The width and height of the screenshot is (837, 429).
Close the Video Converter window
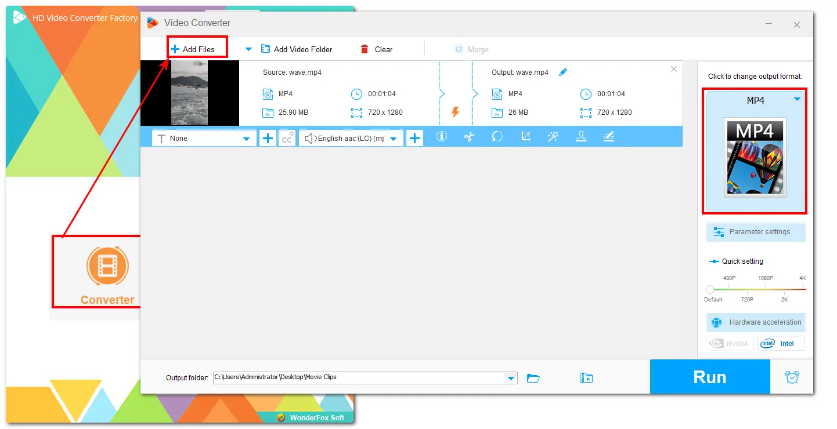(797, 25)
